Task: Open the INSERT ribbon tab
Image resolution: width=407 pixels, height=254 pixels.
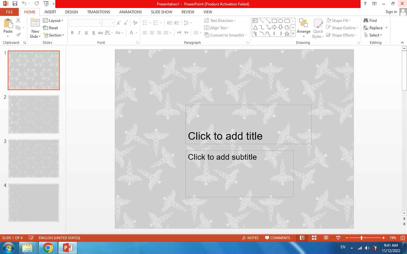Action: click(50, 12)
